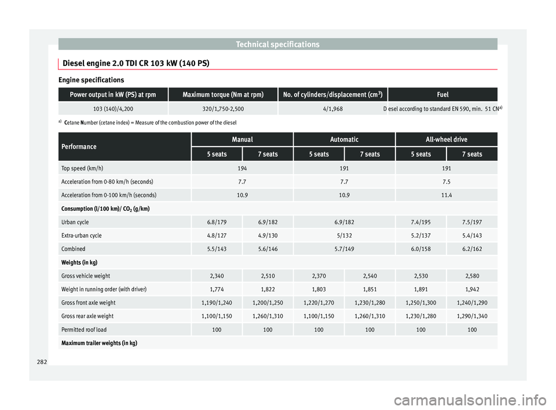Click the '7 seats' header under All-wheel drive

point(472,154)
